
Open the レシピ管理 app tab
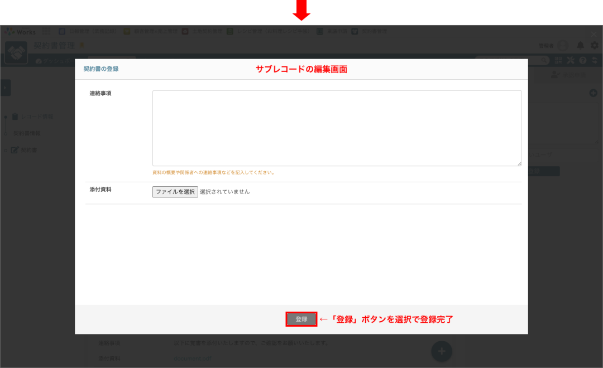click(268, 31)
